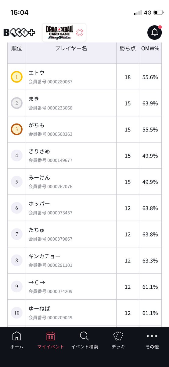This screenshot has width=169, height=367.
Task: Tap the bronze rank 3 medal
Action: (17, 129)
